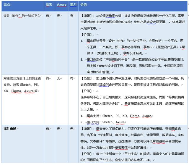Image resolution: width=189 pixels, height=165 pixels.
Task: Click the line '上上之策。'
Action: pos(88,110)
